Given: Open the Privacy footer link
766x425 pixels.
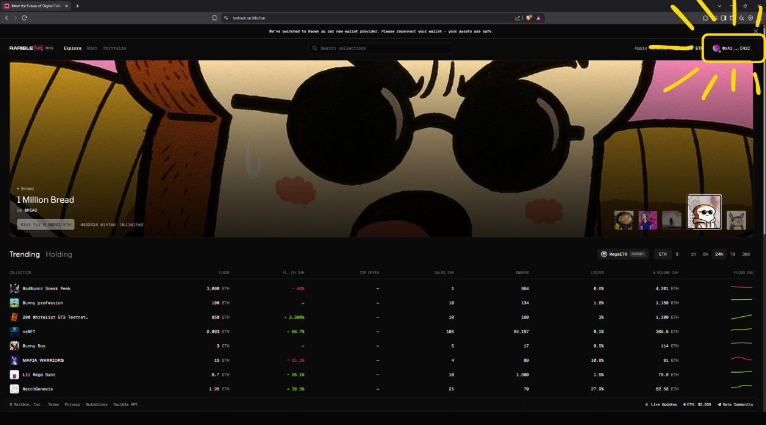Looking at the screenshot, I should point(72,404).
